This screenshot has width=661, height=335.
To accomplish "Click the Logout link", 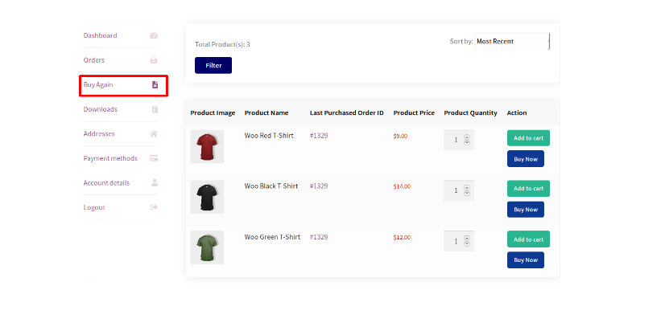I will (94, 207).
